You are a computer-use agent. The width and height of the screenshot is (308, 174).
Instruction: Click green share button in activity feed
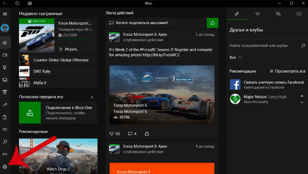[x=212, y=23]
